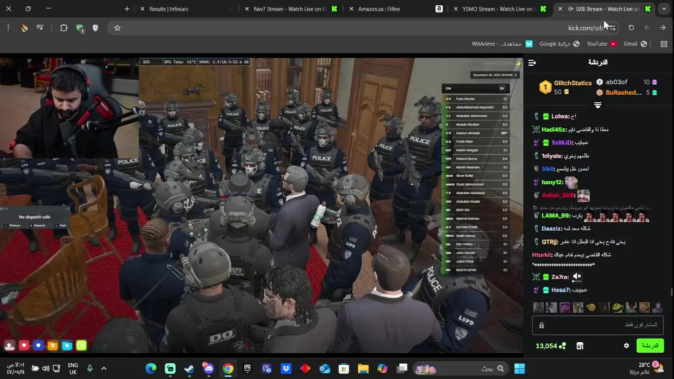Open a new browser tab
The width and height of the screenshot is (674, 379).
pyautogui.click(x=127, y=9)
